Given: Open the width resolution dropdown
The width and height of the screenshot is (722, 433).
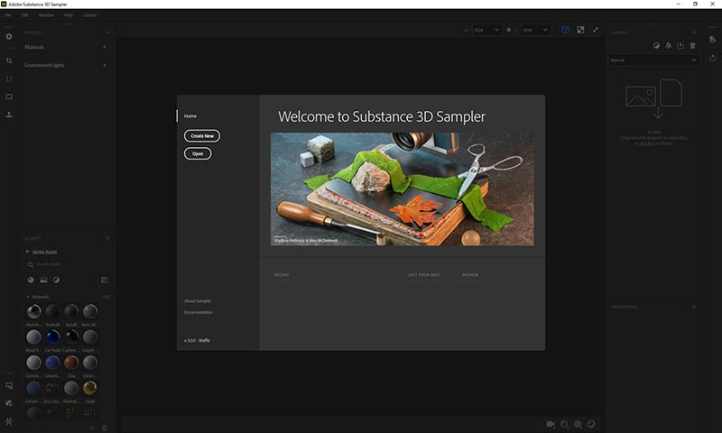Looking at the screenshot, I should tap(486, 30).
